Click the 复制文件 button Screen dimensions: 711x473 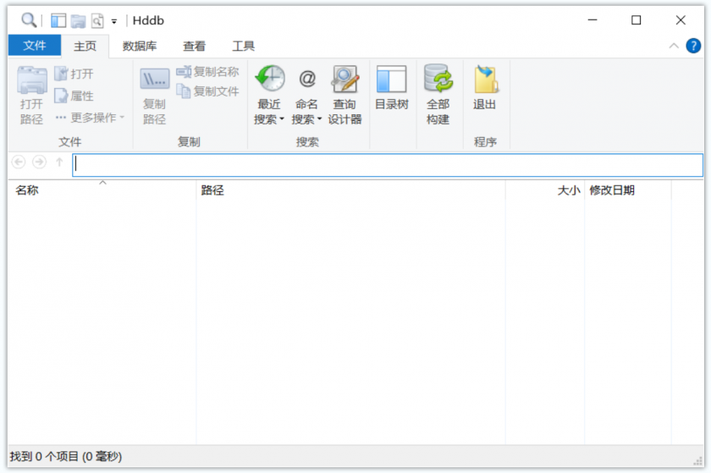pyautogui.click(x=207, y=91)
